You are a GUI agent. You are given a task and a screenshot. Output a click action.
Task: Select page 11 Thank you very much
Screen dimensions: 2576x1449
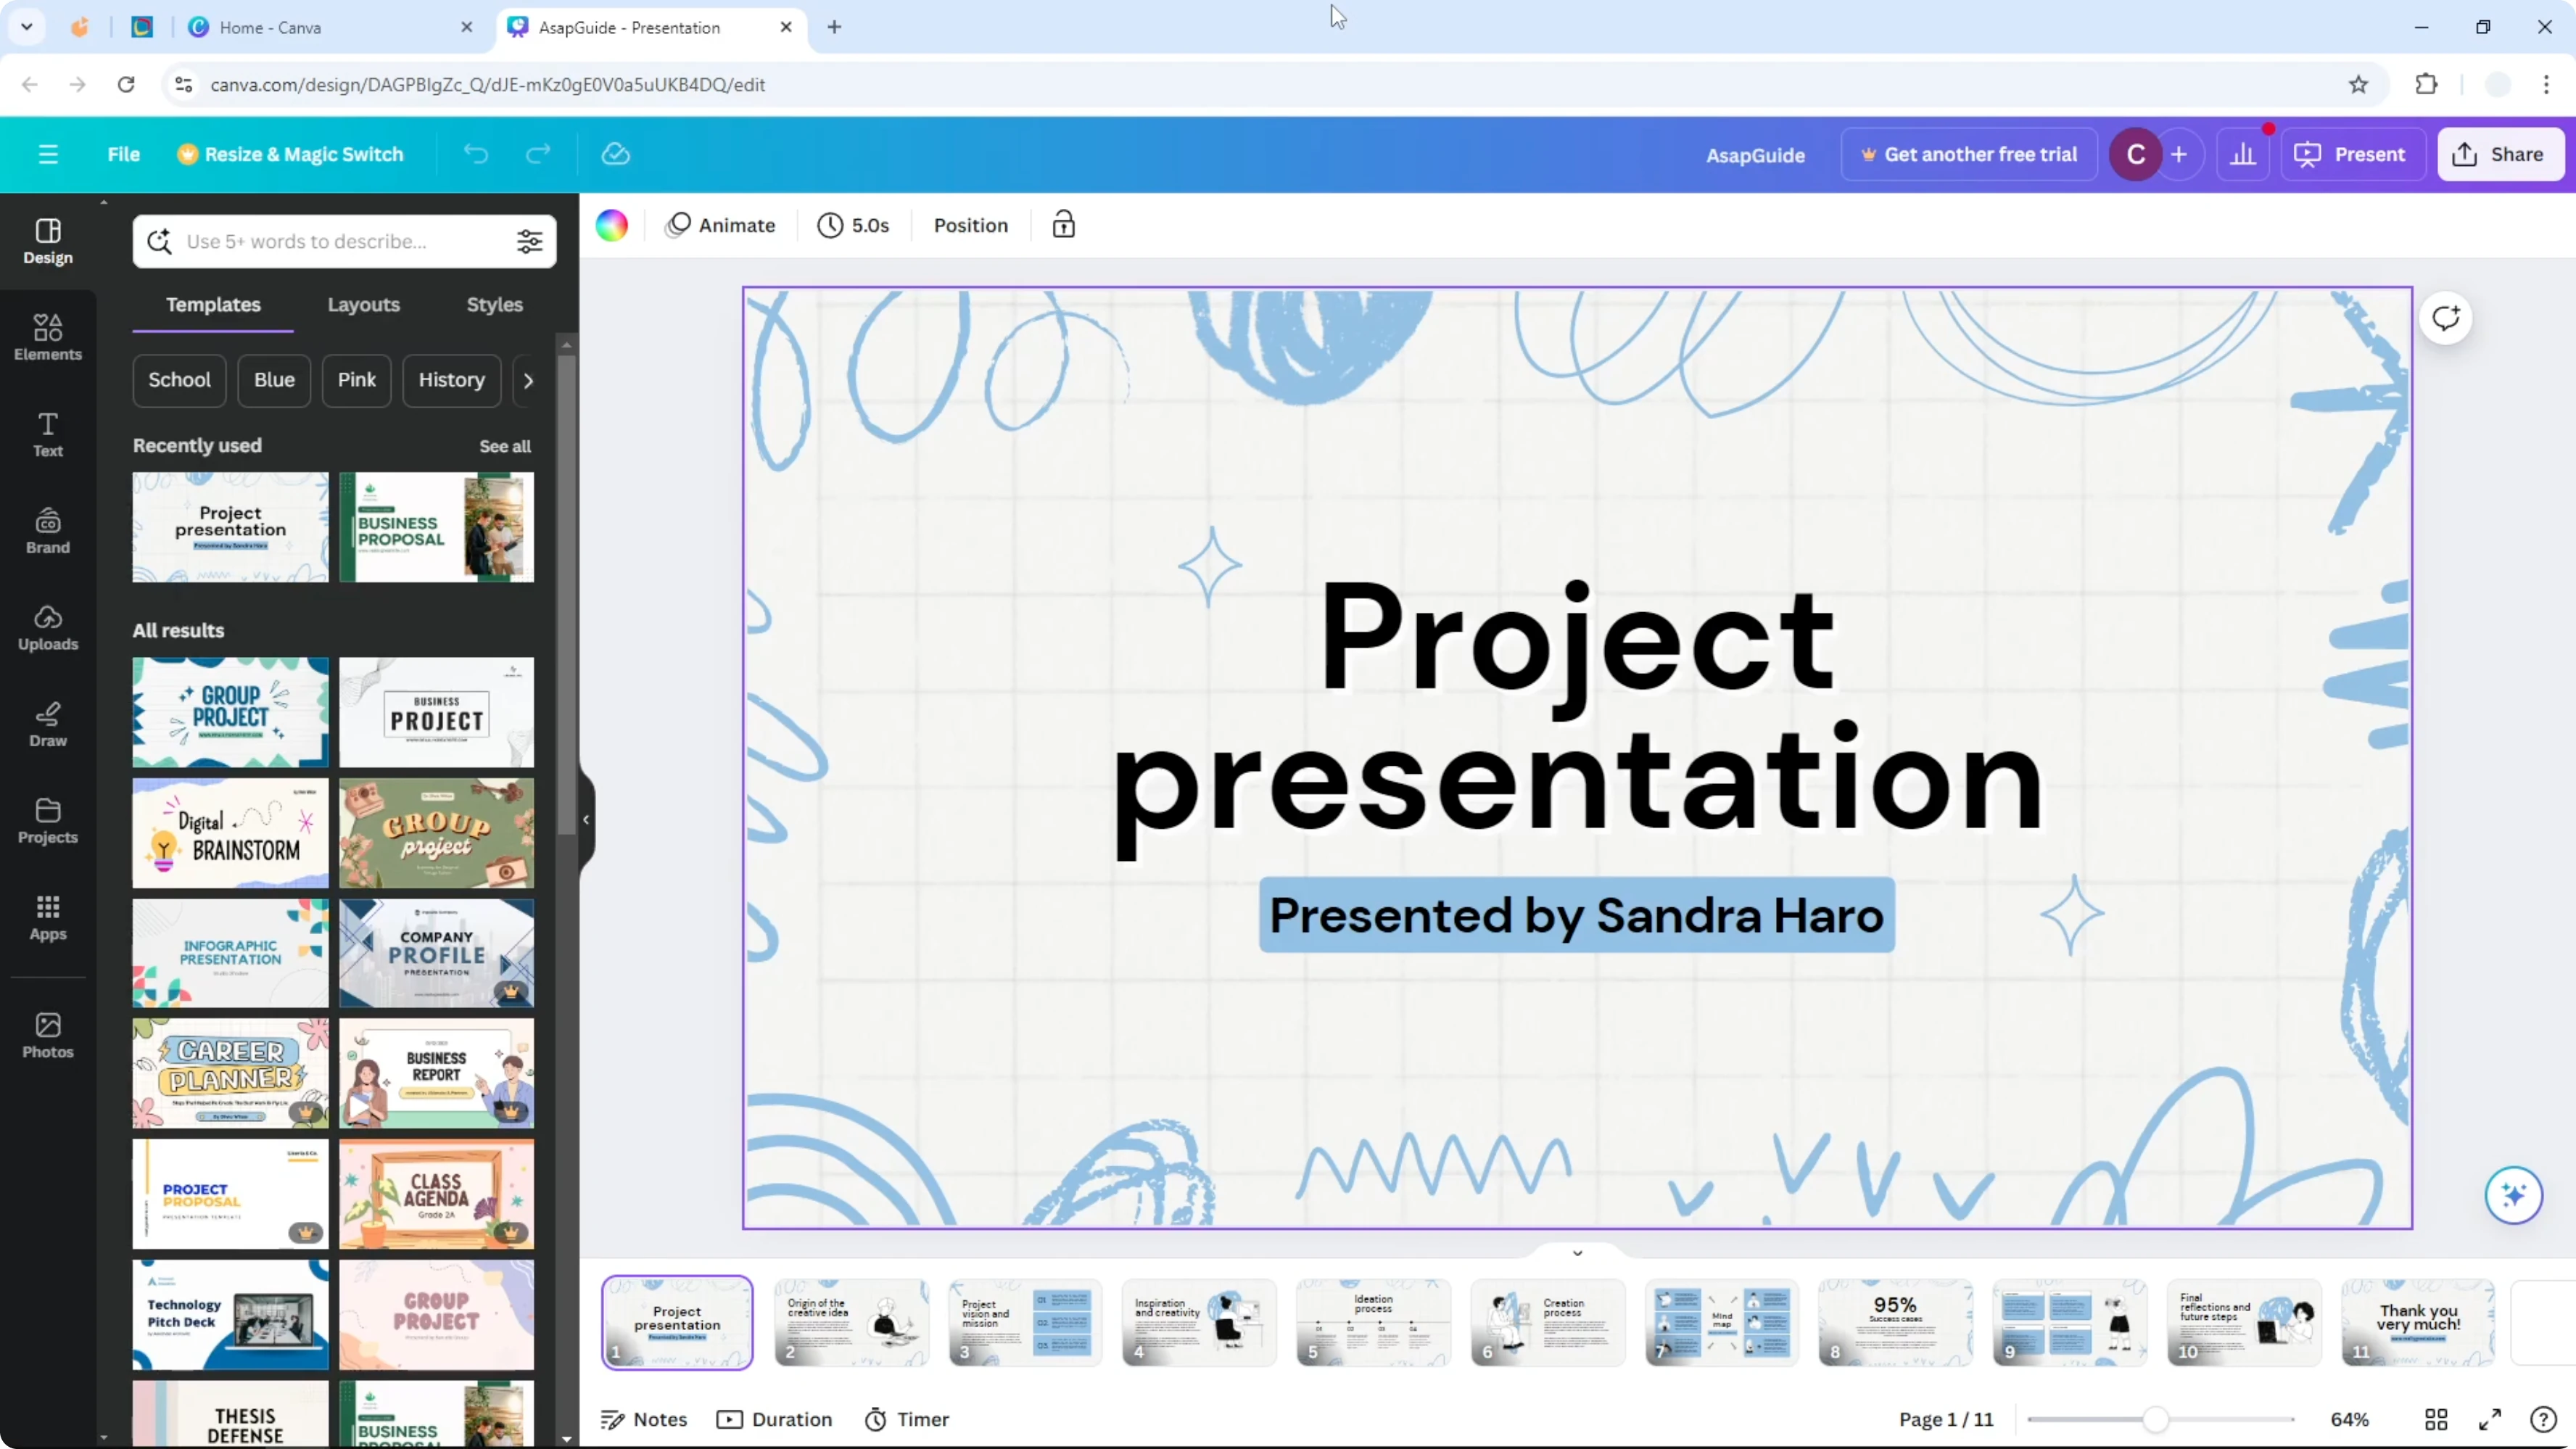pyautogui.click(x=2418, y=1322)
